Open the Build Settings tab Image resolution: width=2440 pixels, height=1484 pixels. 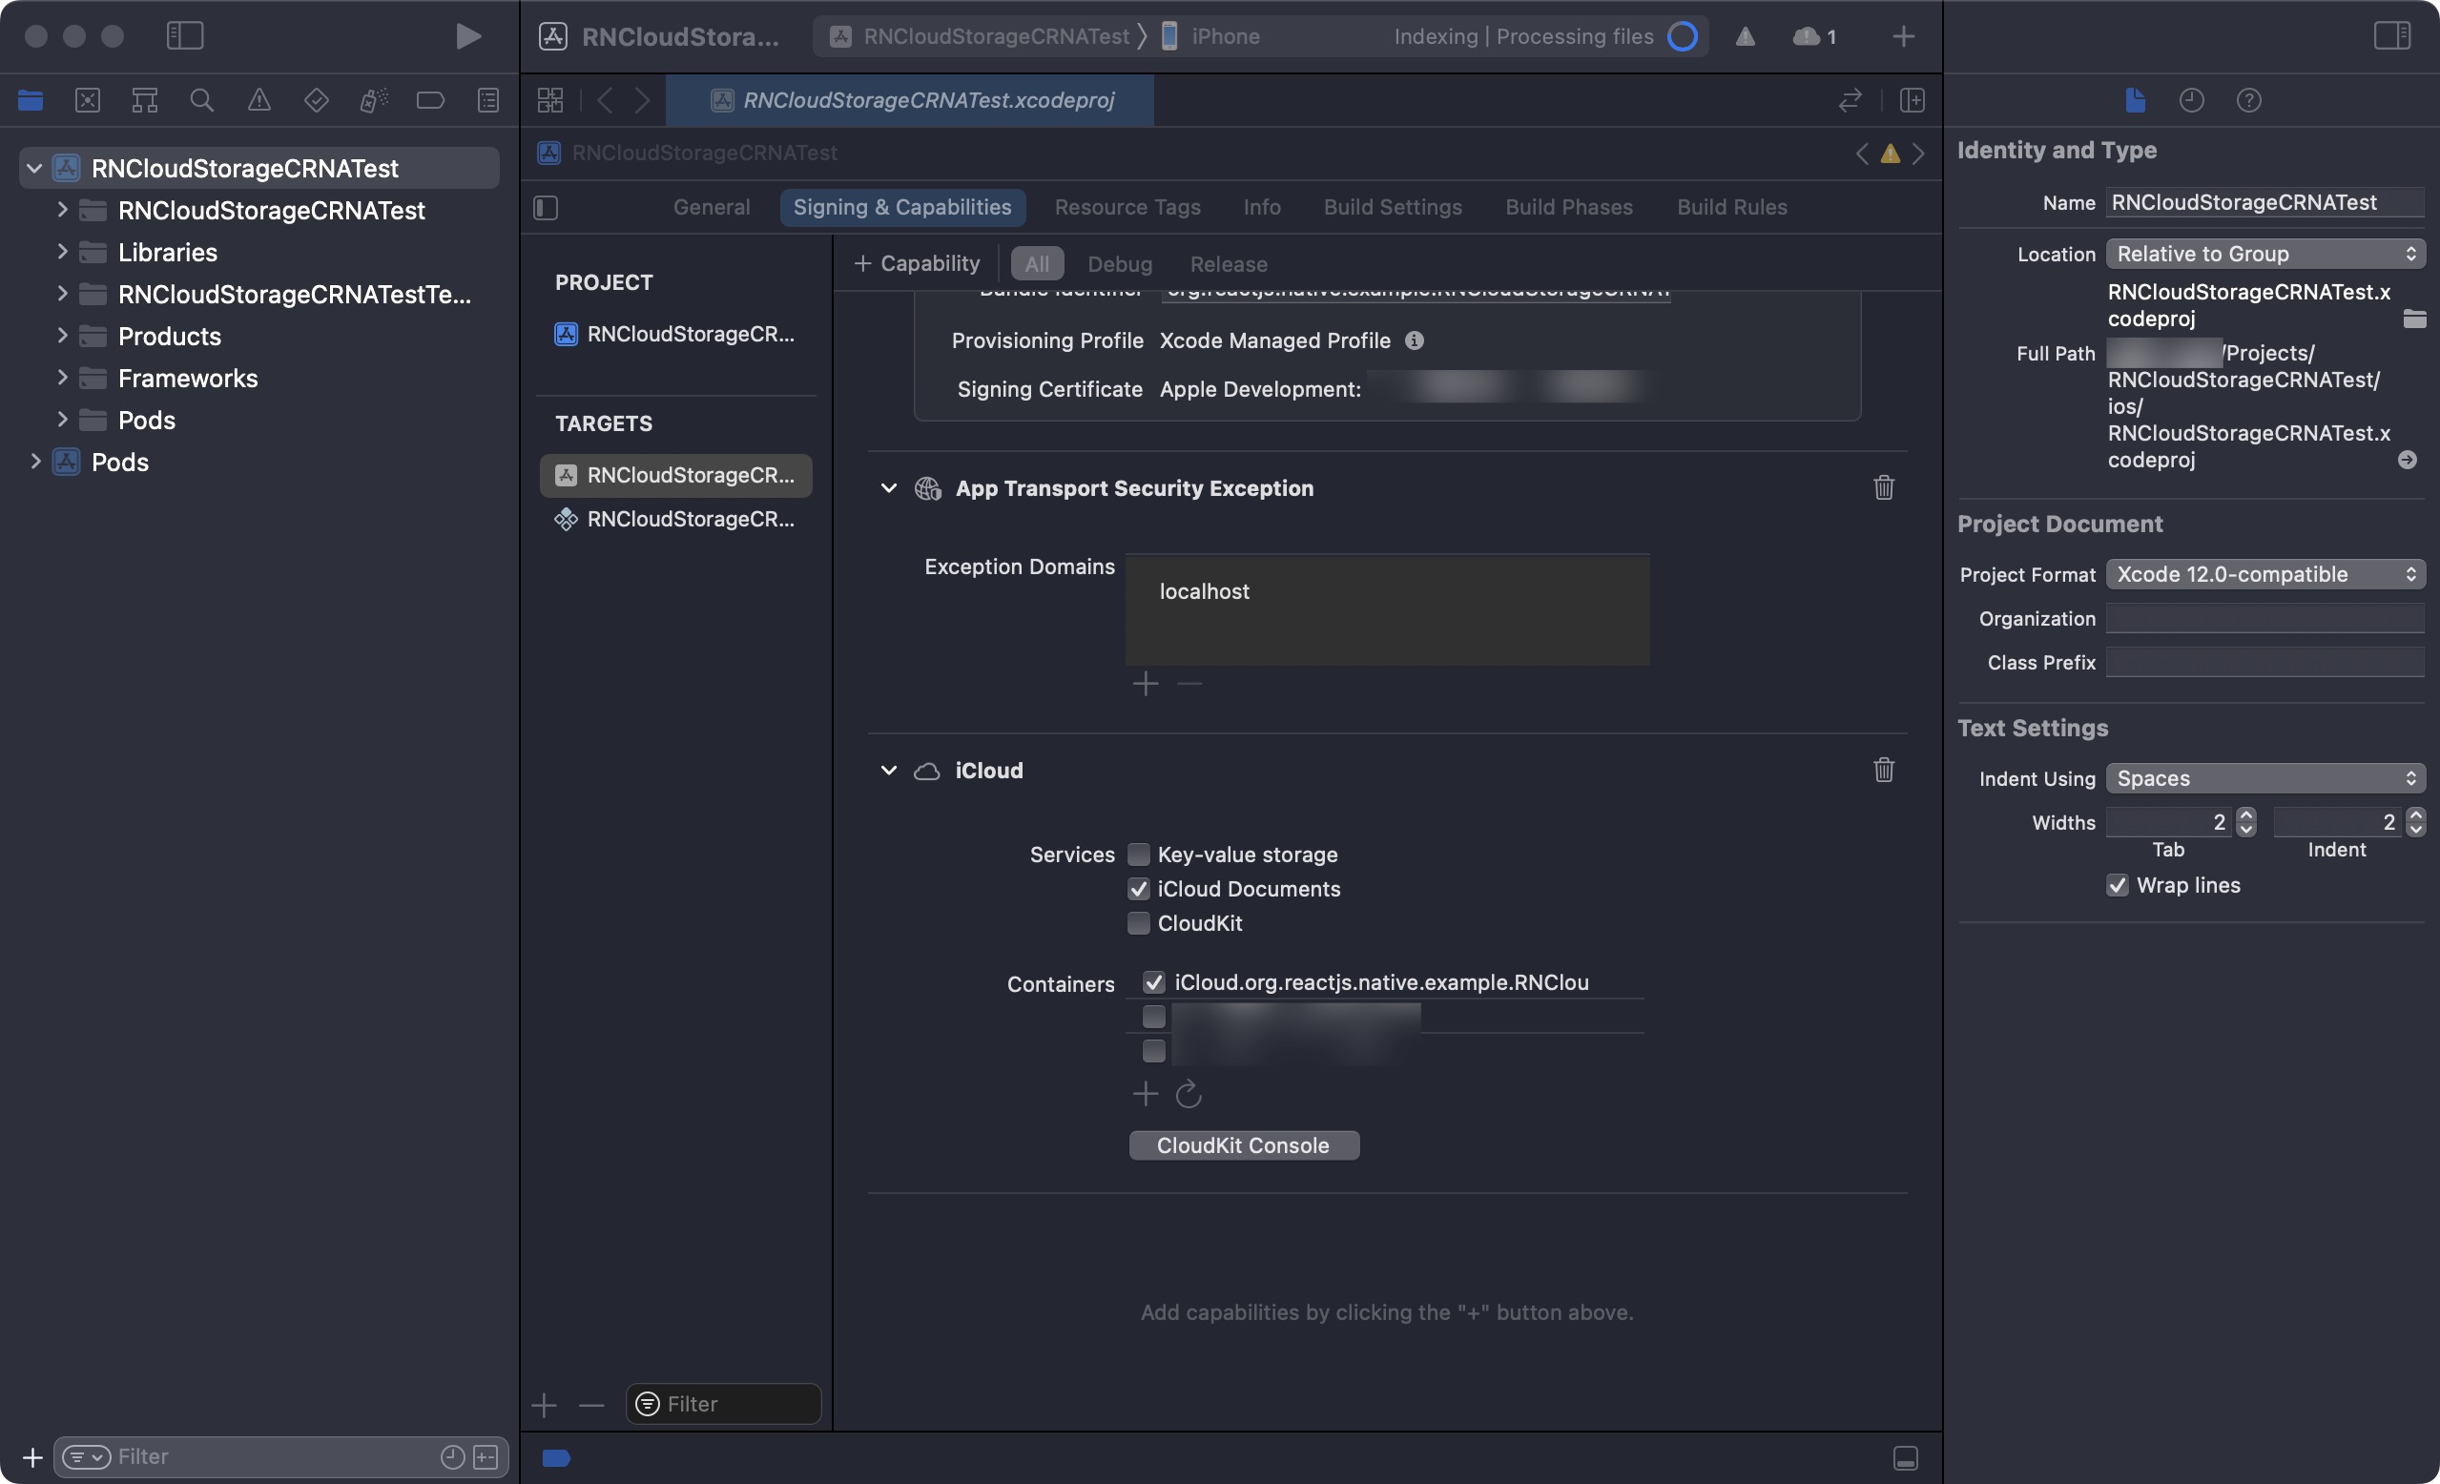tap(1393, 206)
